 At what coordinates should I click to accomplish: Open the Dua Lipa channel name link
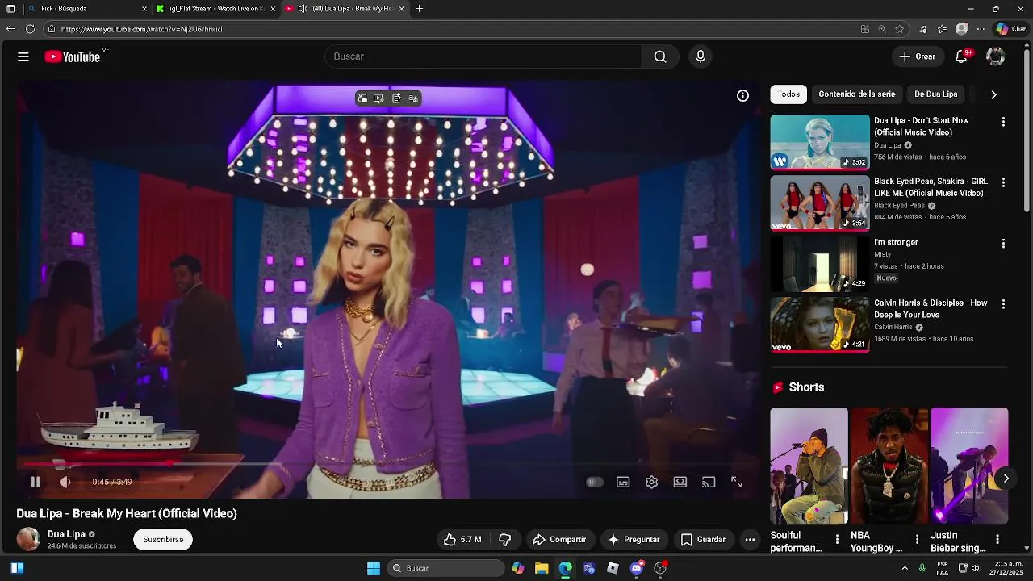point(66,534)
